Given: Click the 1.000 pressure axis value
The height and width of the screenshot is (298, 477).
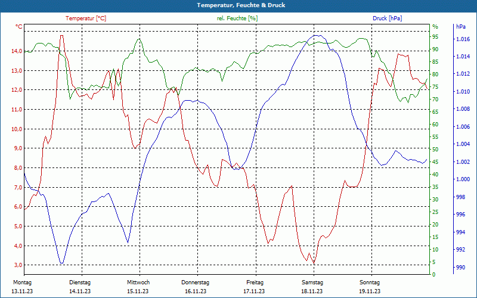Looking at the screenshot, I should click(x=463, y=179).
